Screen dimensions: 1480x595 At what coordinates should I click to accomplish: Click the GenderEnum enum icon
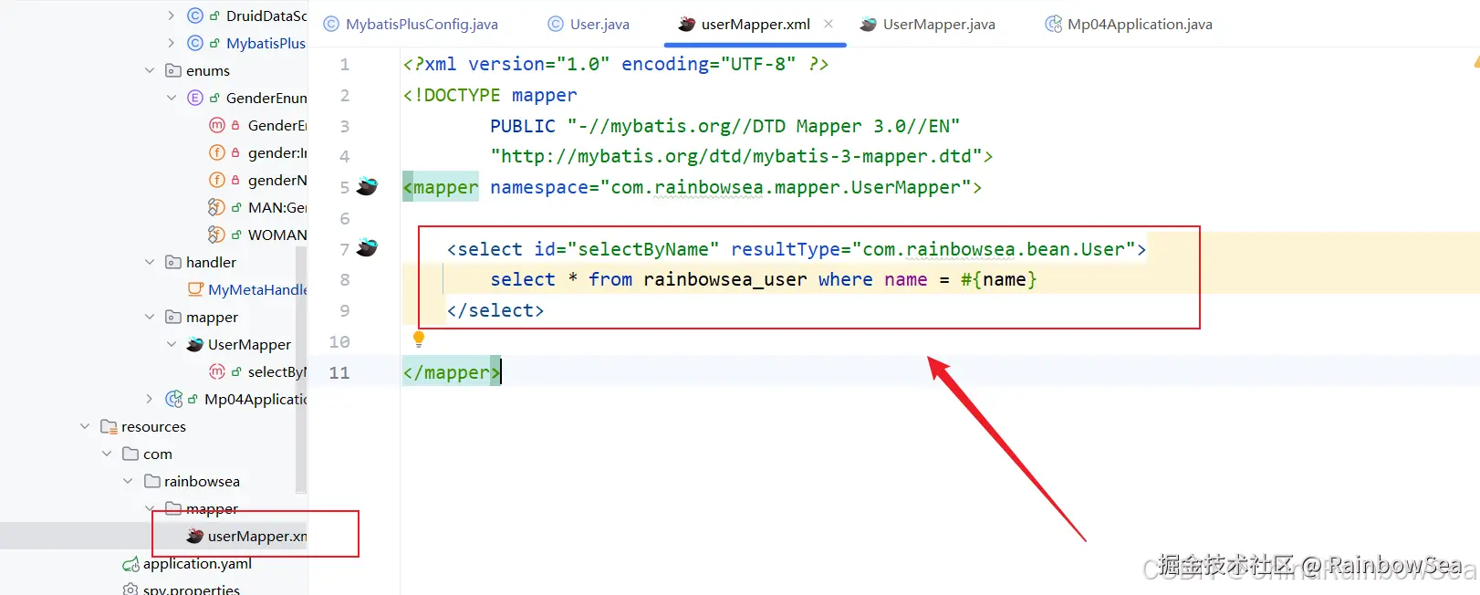point(194,98)
